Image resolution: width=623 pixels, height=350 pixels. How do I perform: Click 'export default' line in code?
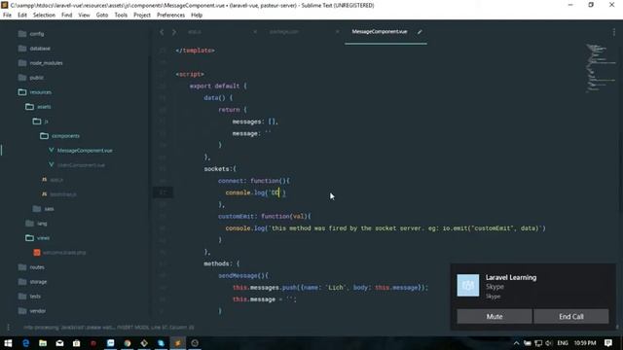tap(214, 87)
